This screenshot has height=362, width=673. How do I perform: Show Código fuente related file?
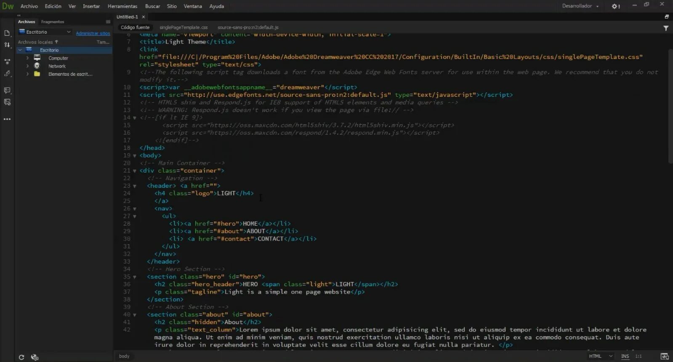pyautogui.click(x=135, y=27)
